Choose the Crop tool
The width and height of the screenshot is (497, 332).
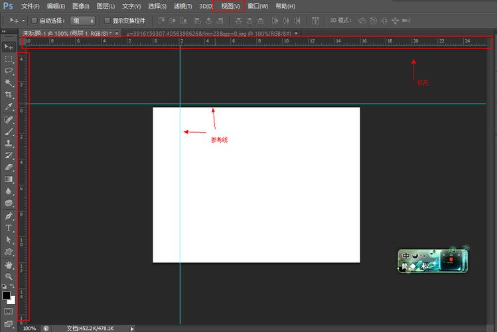(9, 94)
